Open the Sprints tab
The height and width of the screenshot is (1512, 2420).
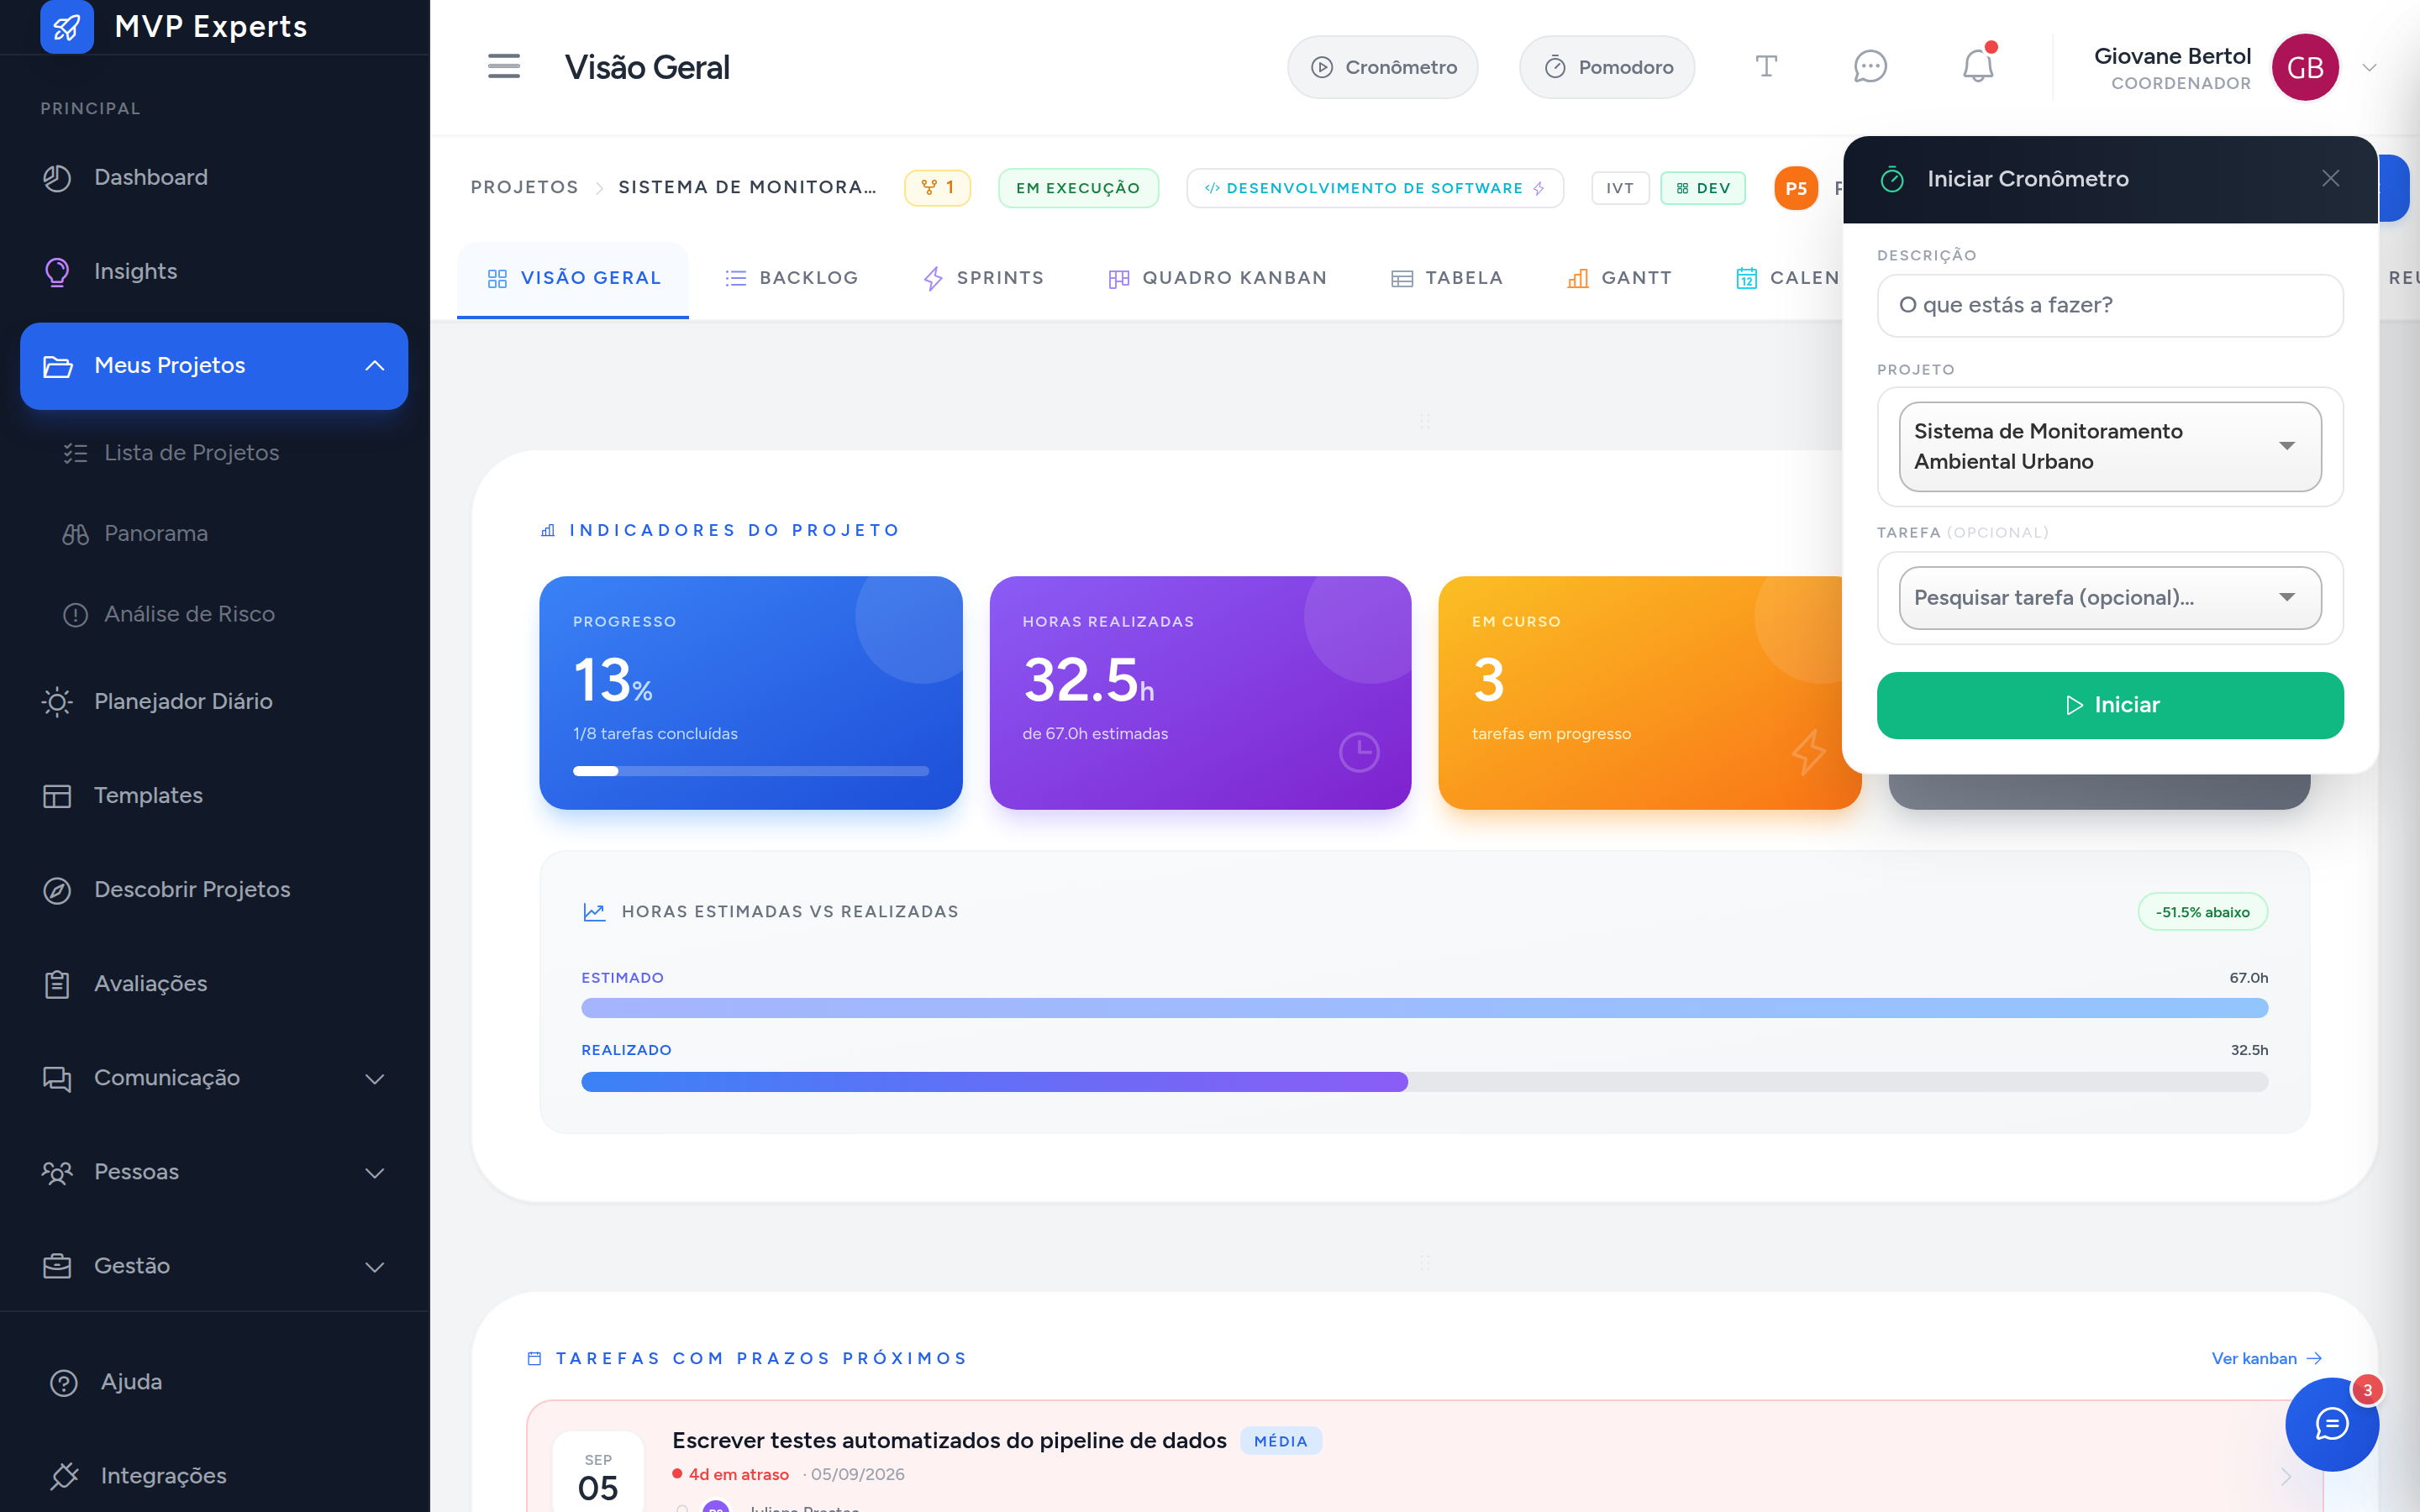click(983, 278)
